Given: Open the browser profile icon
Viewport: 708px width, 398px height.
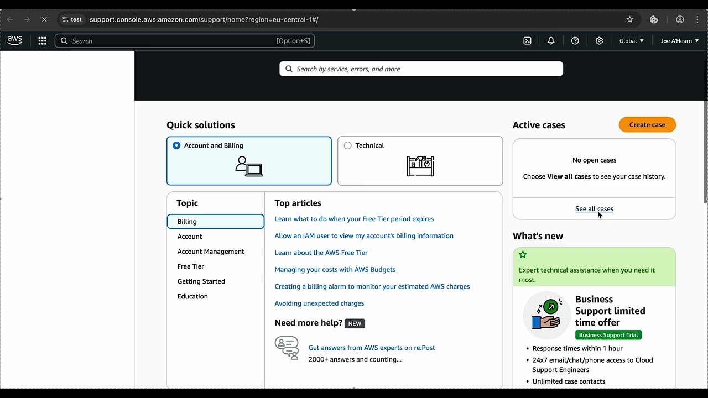Looking at the screenshot, I should pyautogui.click(x=680, y=19).
